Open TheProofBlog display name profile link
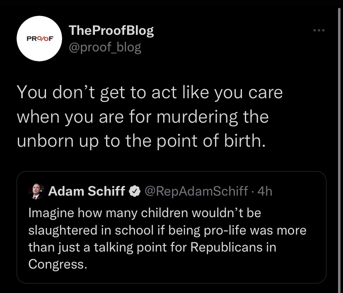The height and width of the screenshot is (293, 343). [x=111, y=30]
